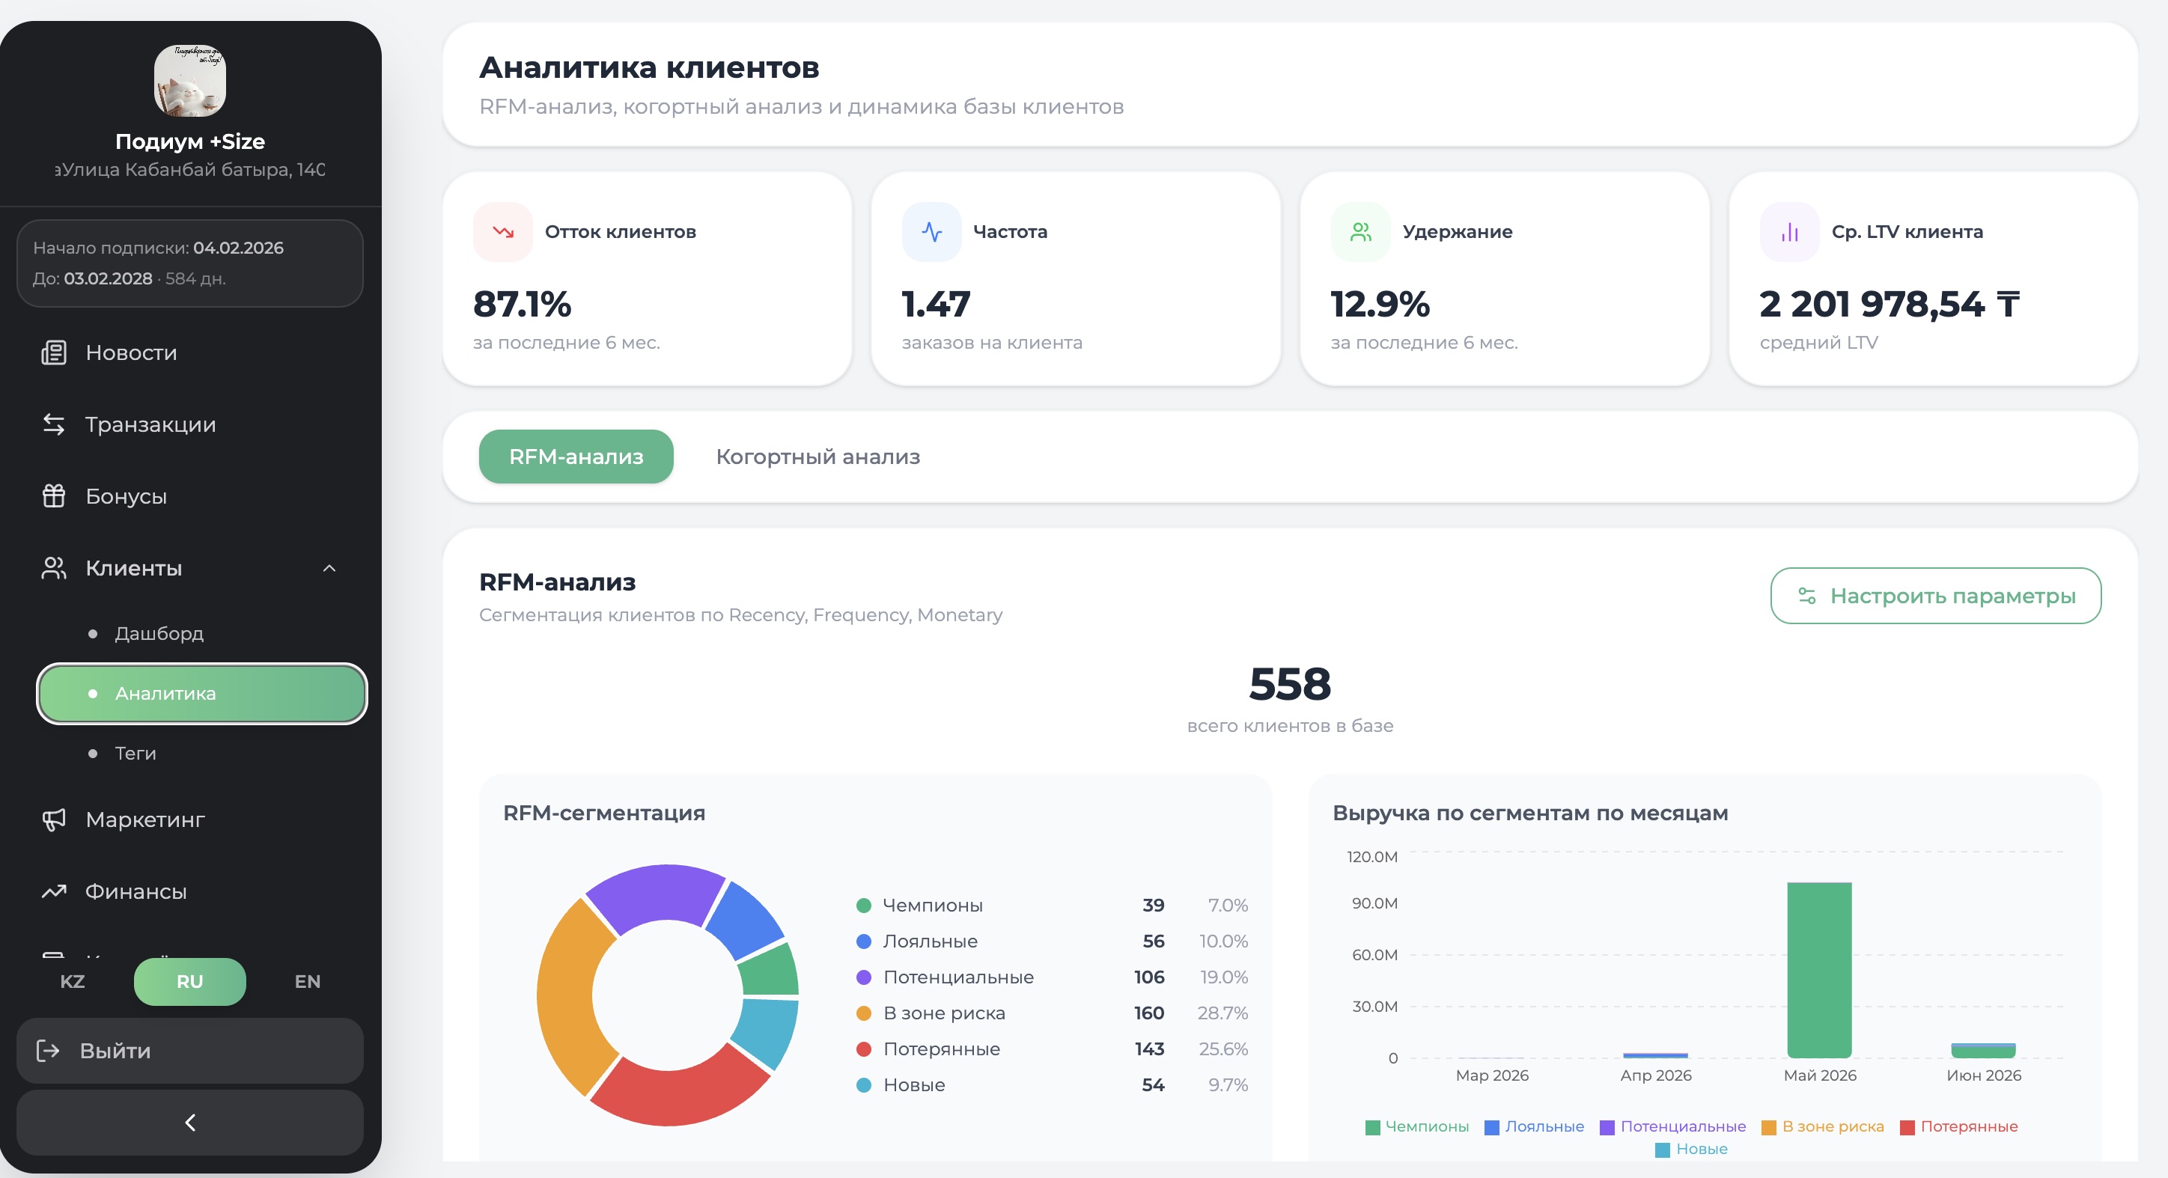Click the Настроить параметры button
The height and width of the screenshot is (1178, 2168).
1936,596
